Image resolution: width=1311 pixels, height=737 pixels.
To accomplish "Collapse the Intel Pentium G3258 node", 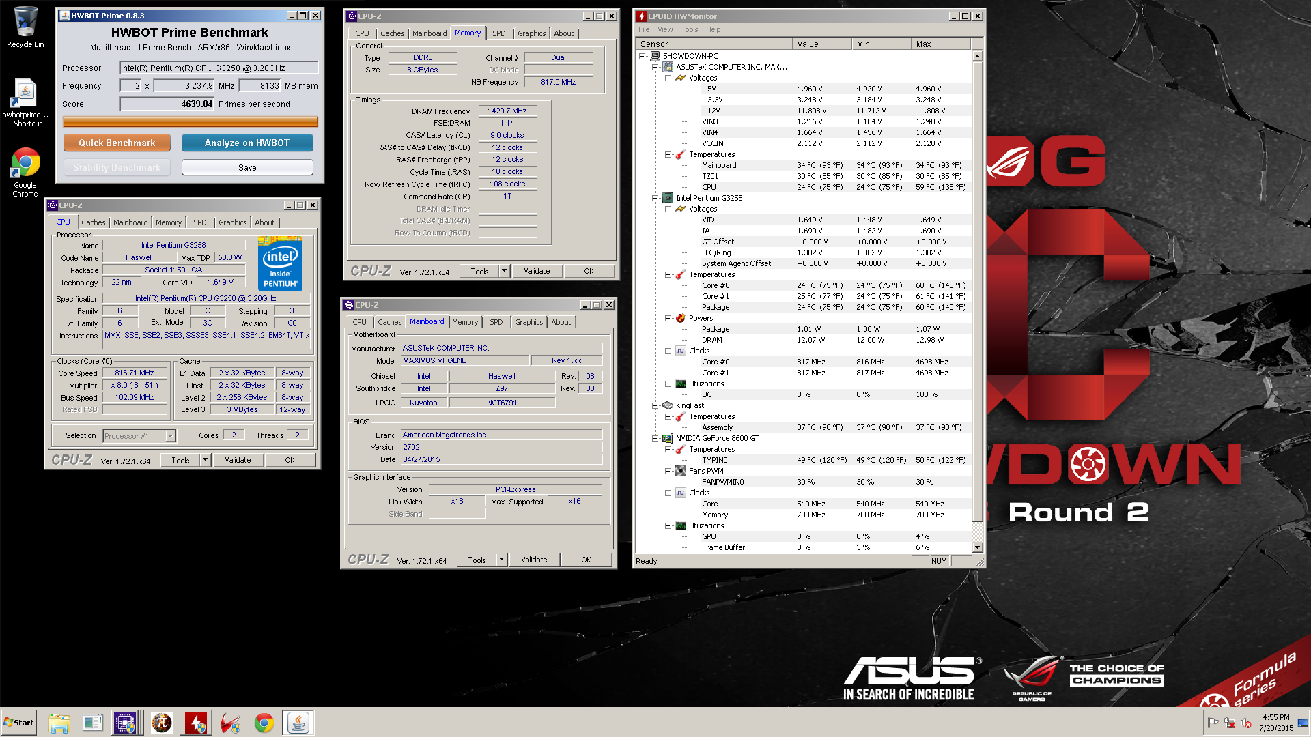I will 655,198.
